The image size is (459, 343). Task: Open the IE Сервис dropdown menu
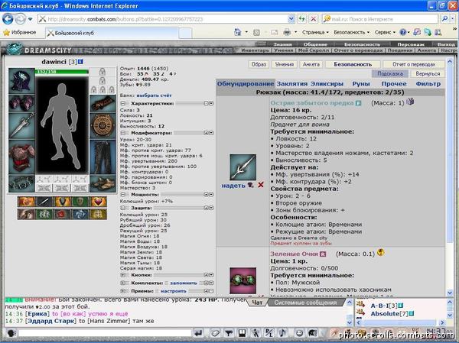coord(385,32)
